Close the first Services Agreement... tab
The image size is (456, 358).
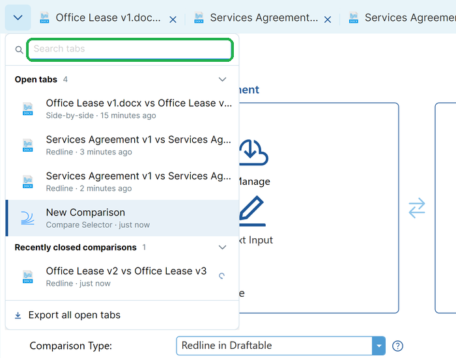328,20
